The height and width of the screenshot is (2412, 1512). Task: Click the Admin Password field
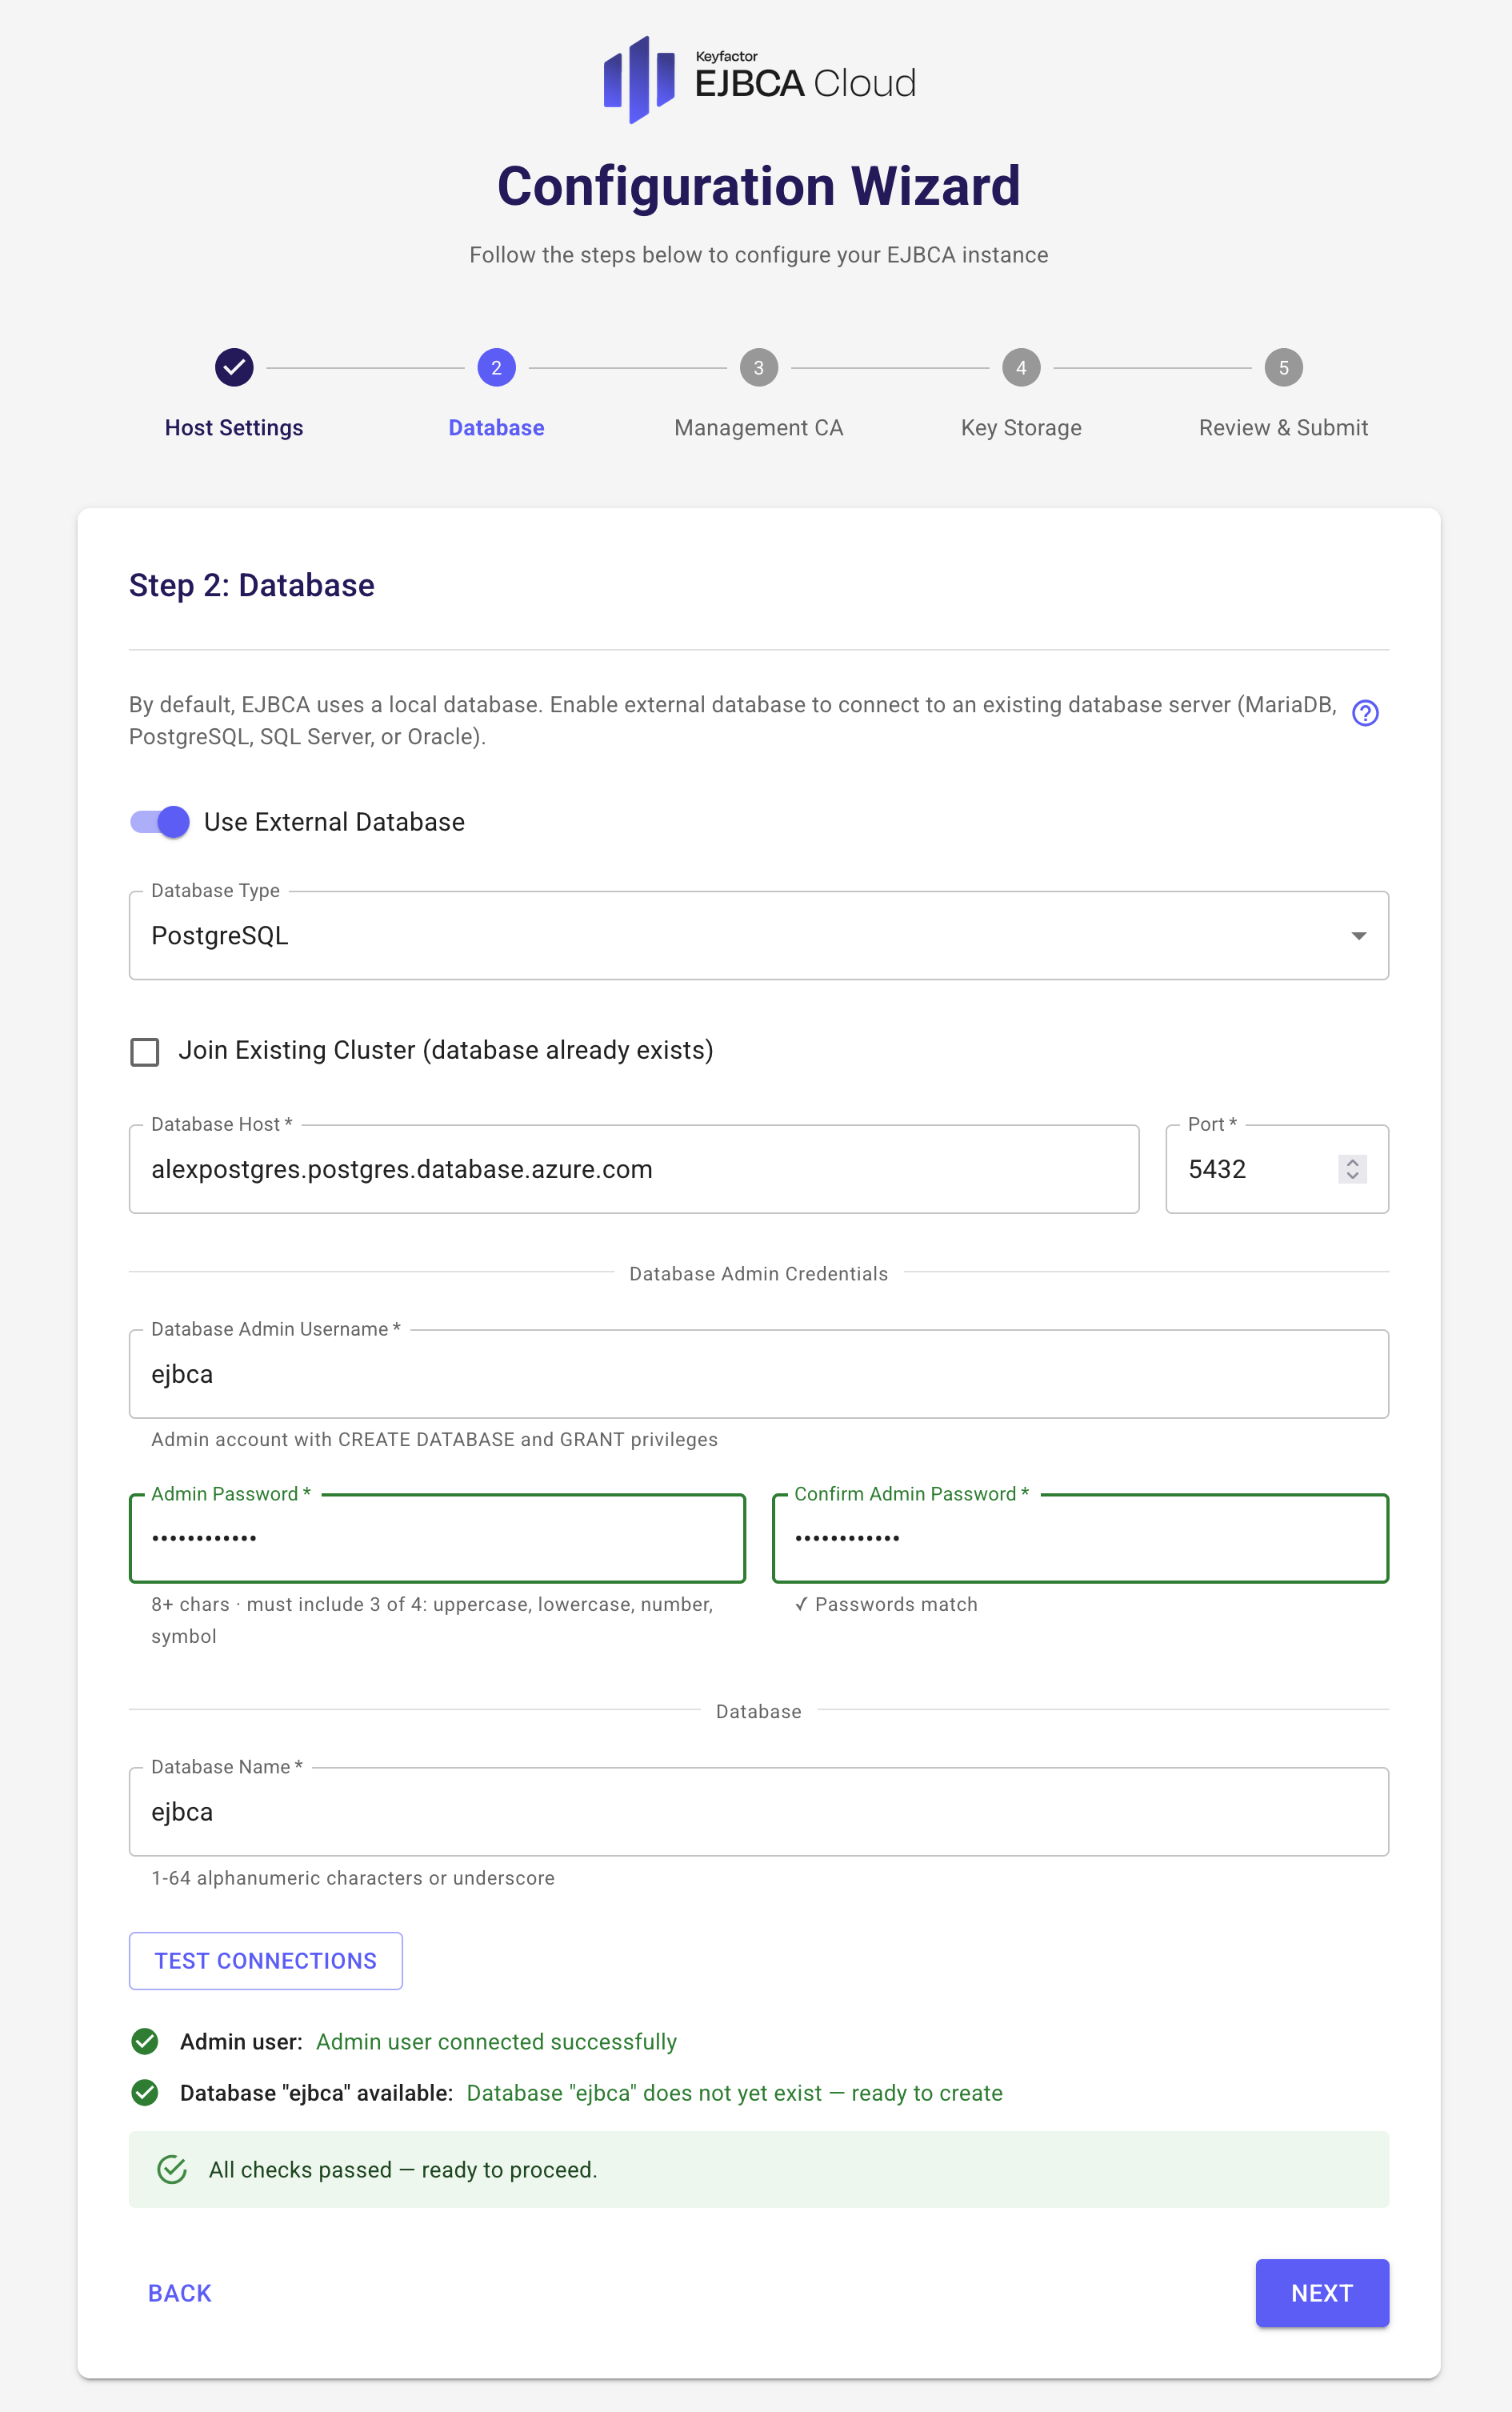pyautogui.click(x=438, y=1539)
